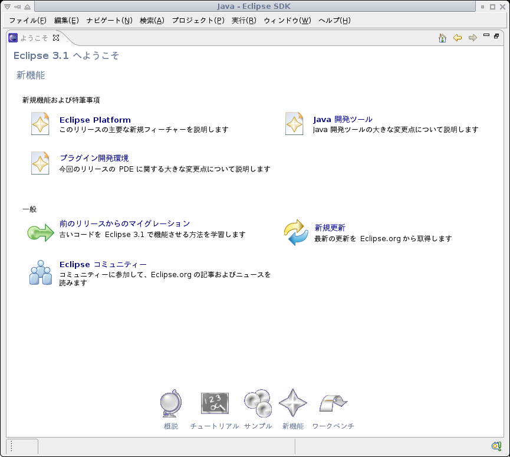Close the ようこそ tab with its X
The image size is (510, 457).
tap(56, 38)
